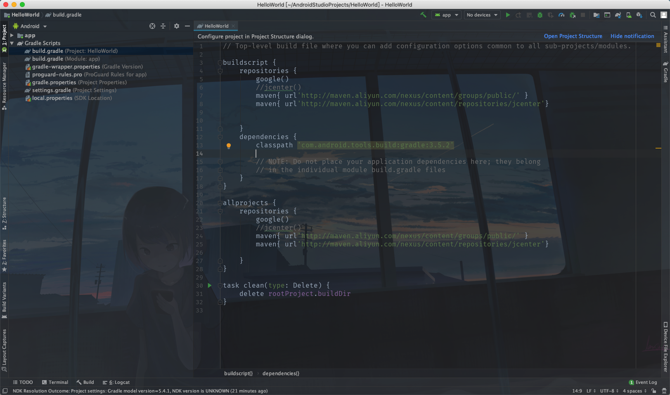Screen dimensions: 670x395
Task: Click the HelloWorld breadcrumb in the navigation bar
Action: tap(22, 15)
